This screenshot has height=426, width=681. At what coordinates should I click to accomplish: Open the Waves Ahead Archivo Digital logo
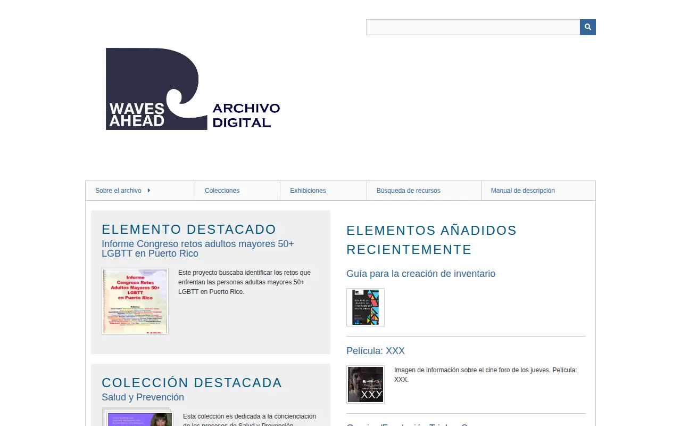pos(193,89)
